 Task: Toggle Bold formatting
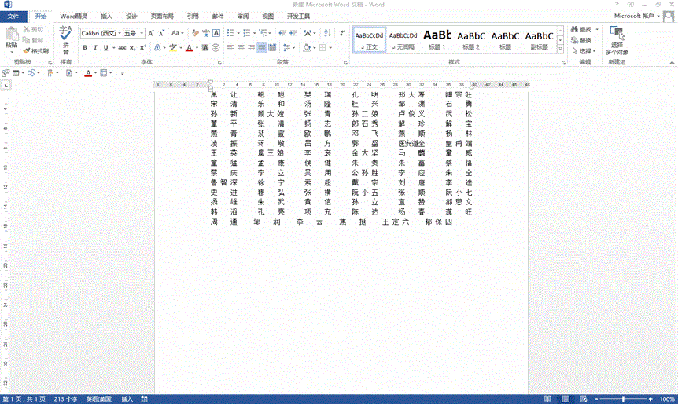[85, 48]
